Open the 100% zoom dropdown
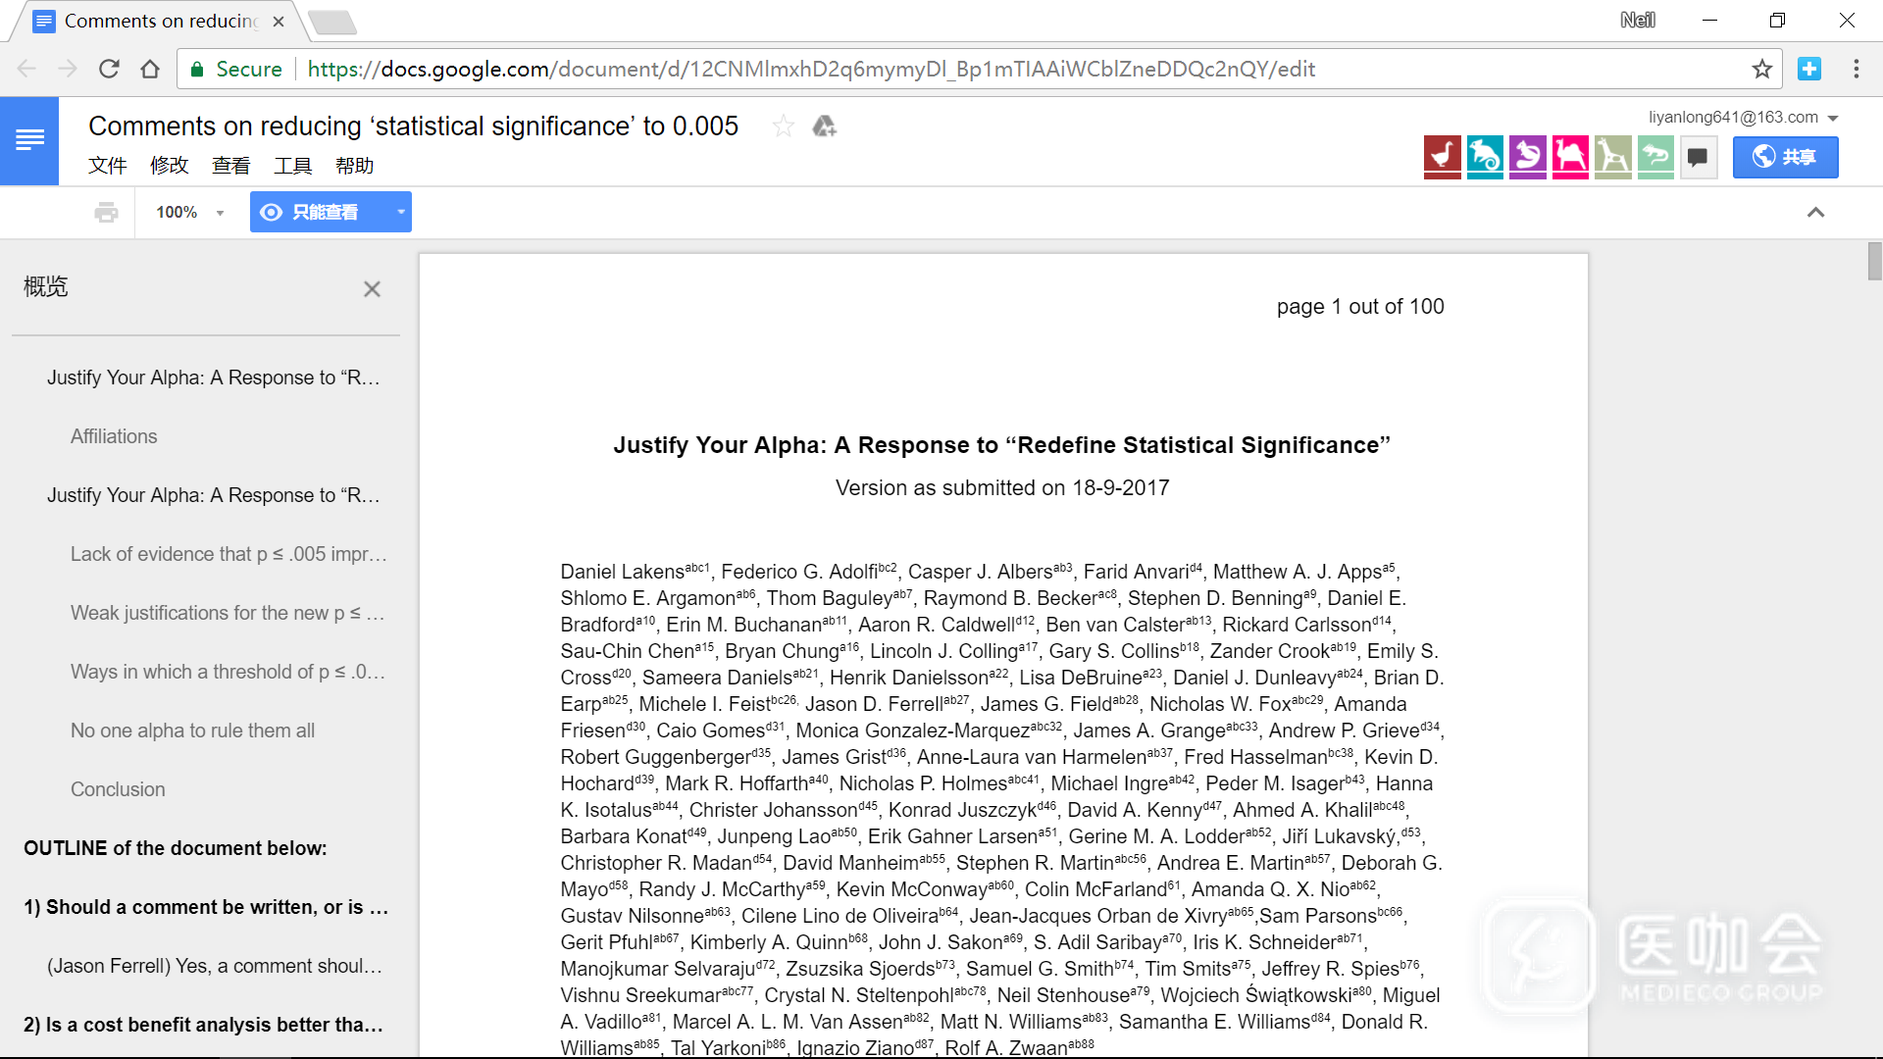 pos(190,213)
